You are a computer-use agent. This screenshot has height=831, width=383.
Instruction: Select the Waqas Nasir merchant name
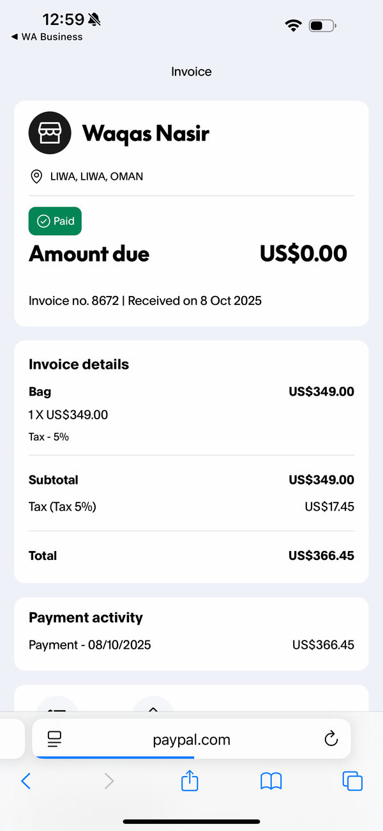146,133
